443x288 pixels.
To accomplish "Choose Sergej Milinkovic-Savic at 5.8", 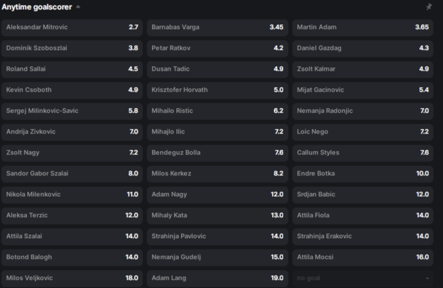I will click(x=72, y=111).
